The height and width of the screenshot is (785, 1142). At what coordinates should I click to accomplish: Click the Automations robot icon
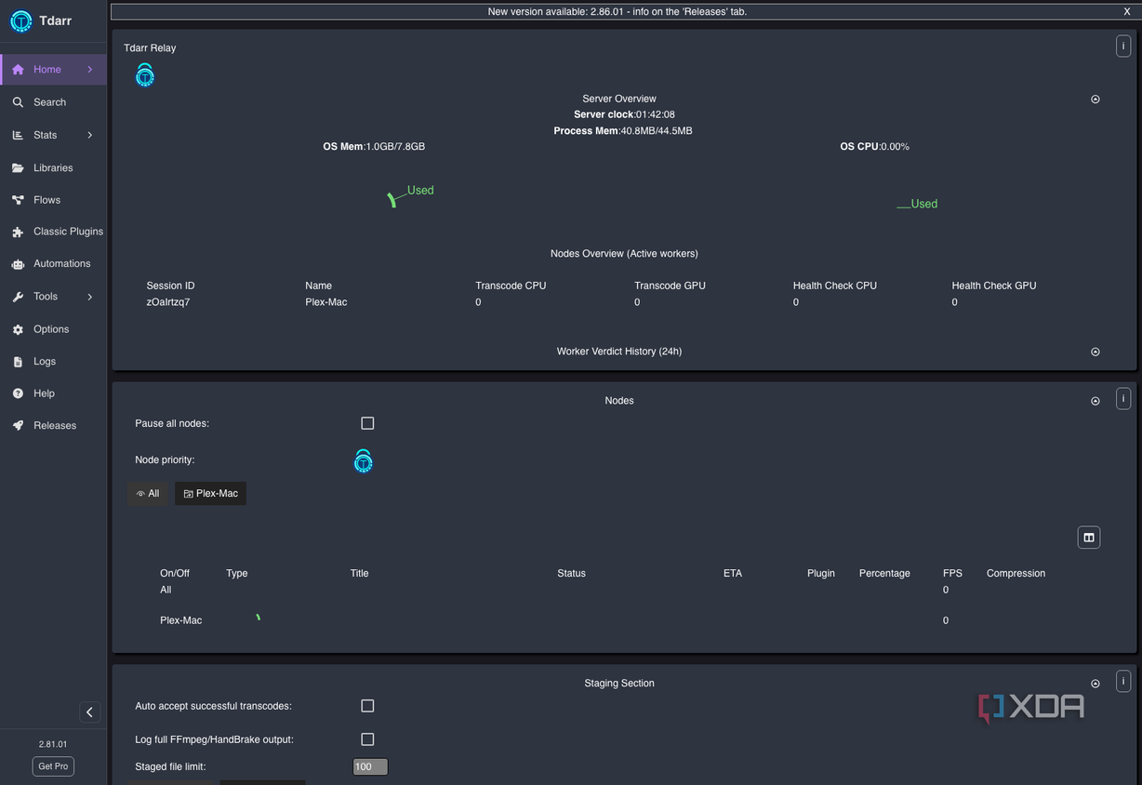[x=18, y=264]
